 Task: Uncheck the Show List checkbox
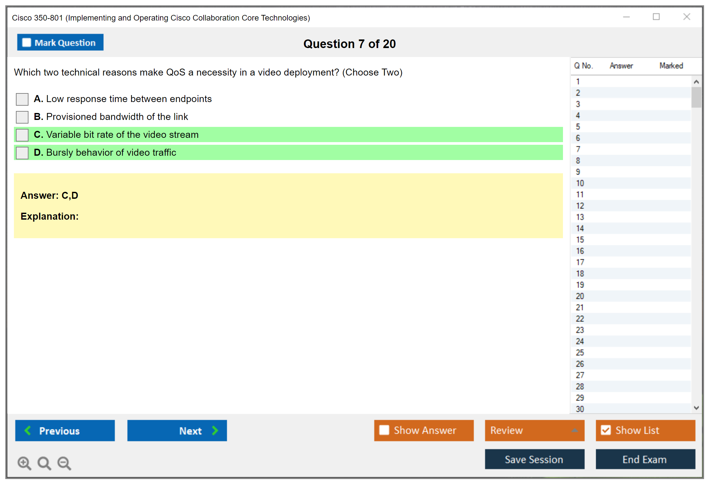pyautogui.click(x=606, y=430)
